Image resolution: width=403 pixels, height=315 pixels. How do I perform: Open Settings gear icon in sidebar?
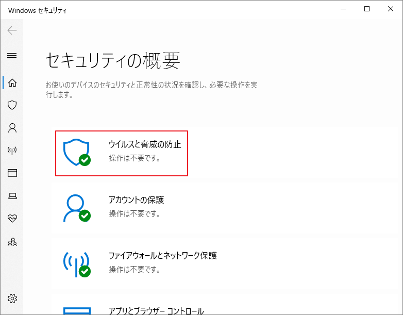click(12, 299)
